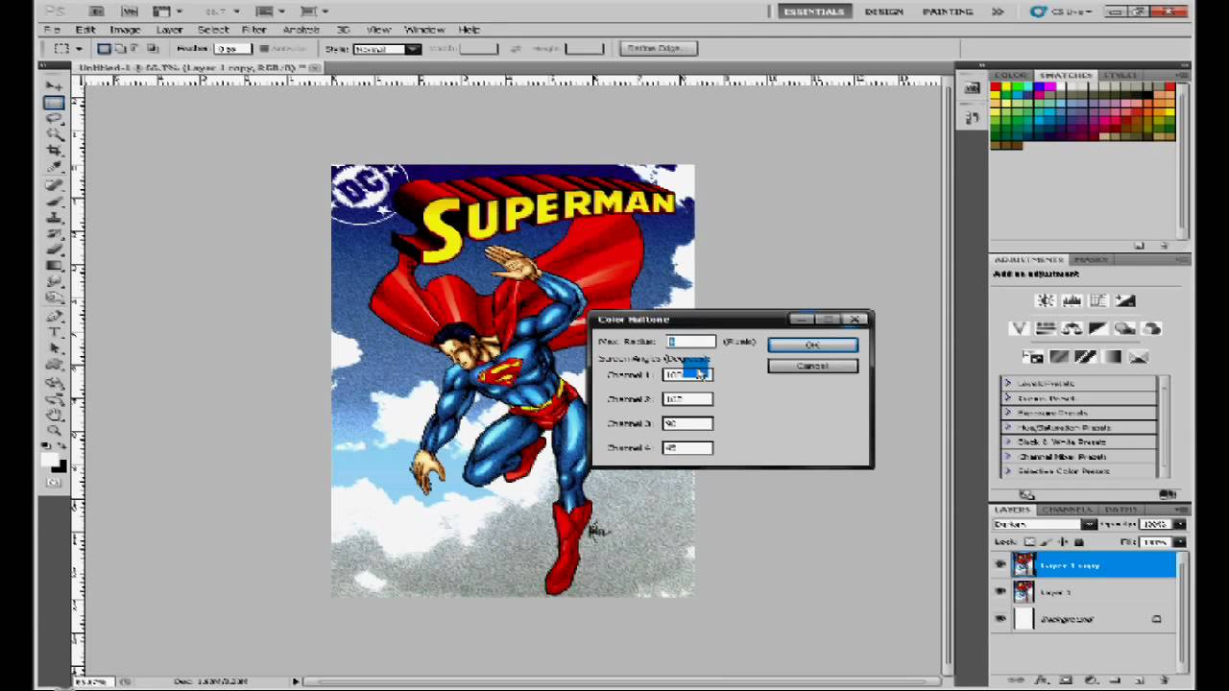Add a Vibrance adjustment

[x=1019, y=328]
